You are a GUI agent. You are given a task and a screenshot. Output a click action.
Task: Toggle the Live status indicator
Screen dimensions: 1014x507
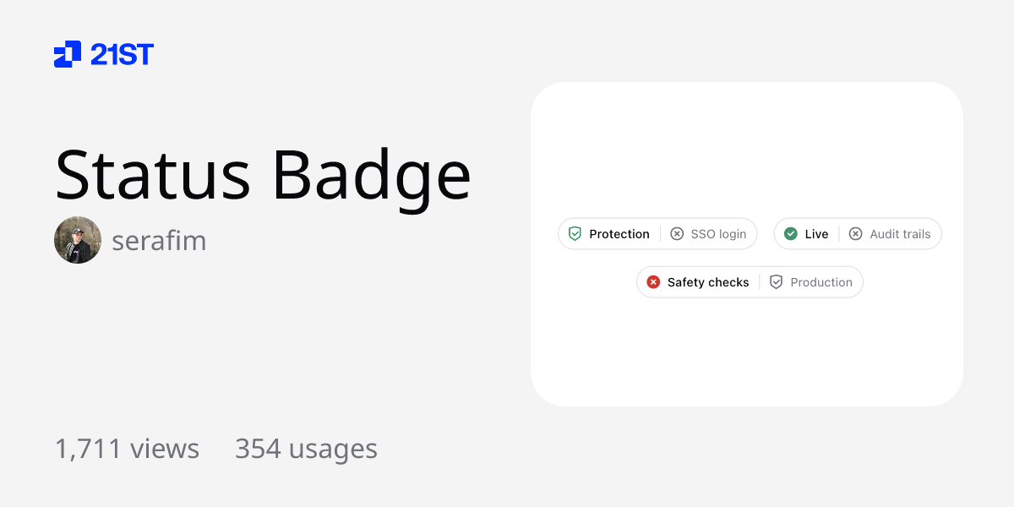click(805, 233)
